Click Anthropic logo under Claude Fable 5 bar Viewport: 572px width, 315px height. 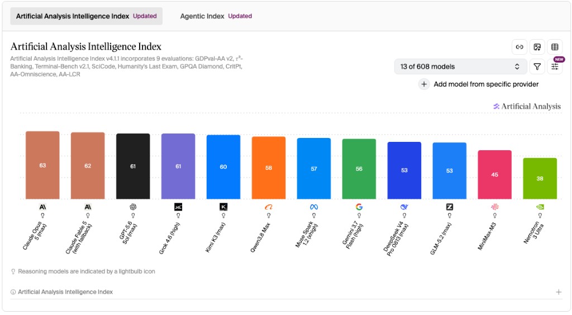pyautogui.click(x=88, y=207)
